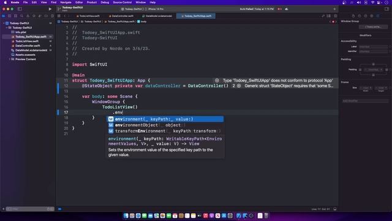Select Info.plist in the navigator
The height and width of the screenshot is (221, 392).
click(20, 32)
